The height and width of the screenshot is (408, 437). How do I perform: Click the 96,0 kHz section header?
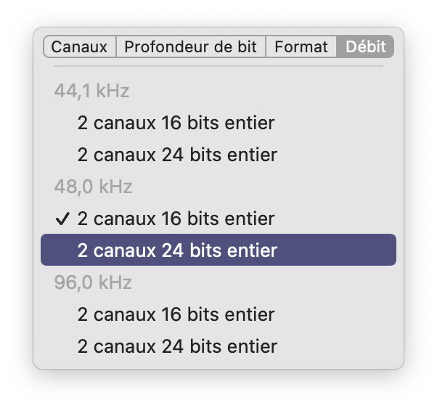[x=93, y=282]
